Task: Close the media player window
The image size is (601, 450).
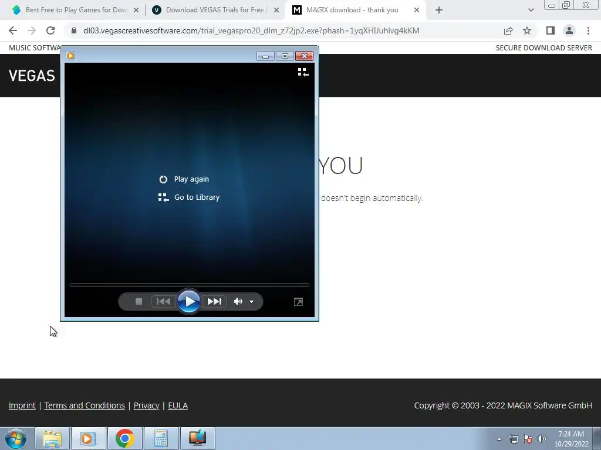Action: pyautogui.click(x=305, y=56)
